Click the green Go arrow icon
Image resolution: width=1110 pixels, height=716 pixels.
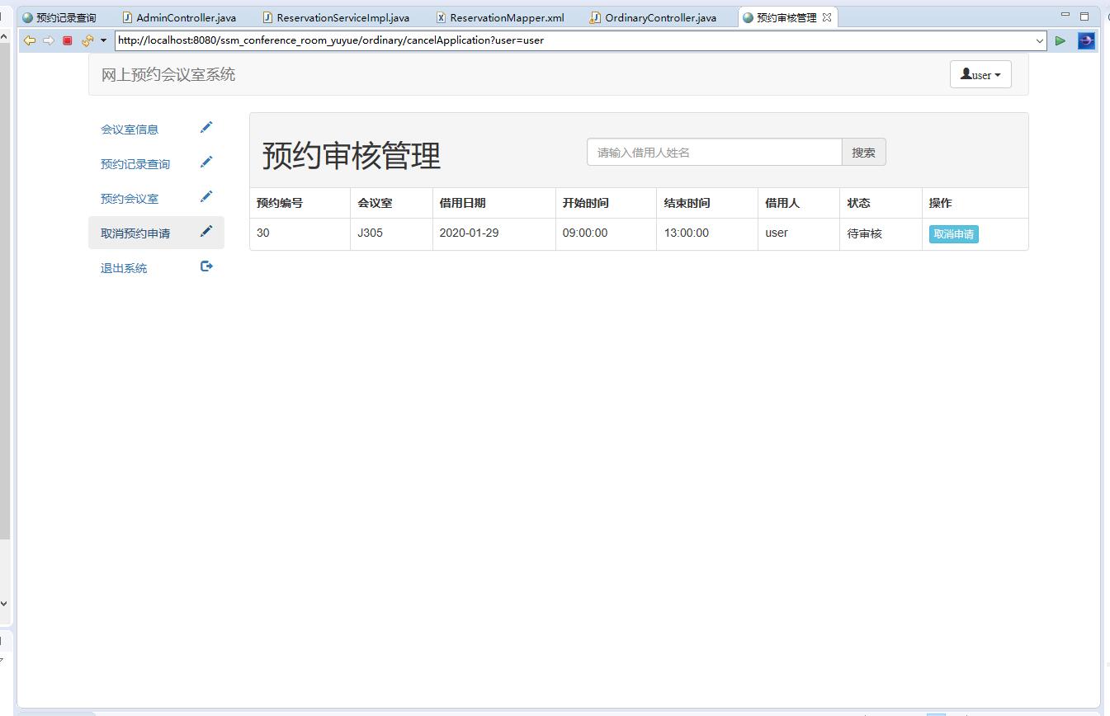[x=1061, y=40]
